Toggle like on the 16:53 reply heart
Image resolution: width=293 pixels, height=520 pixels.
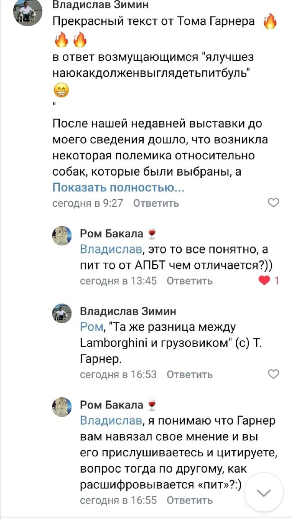274,373
